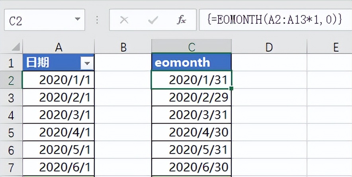The image size is (352, 177).
Task: Select row 1 header
Action: pyautogui.click(x=11, y=62)
